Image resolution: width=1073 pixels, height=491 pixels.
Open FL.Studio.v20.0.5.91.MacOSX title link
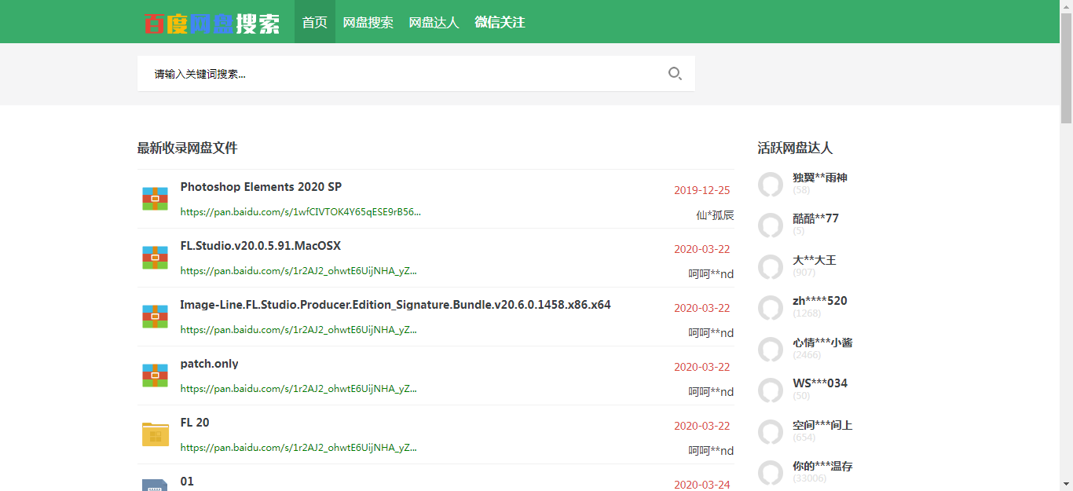click(261, 246)
